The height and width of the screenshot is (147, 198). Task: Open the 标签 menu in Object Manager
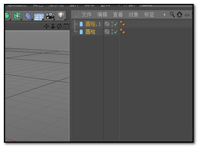pyautogui.click(x=149, y=14)
